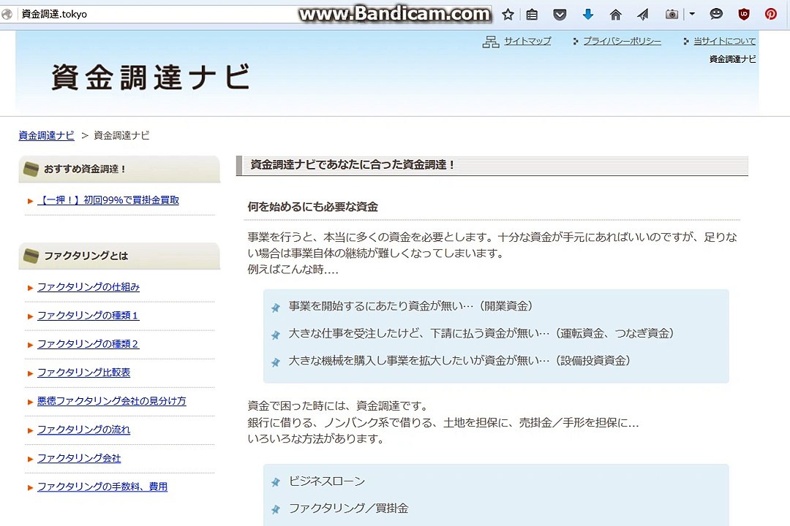The height and width of the screenshot is (526, 790).
Task: Open 【一押！】初回99%で買掛金買取 link
Action: tap(108, 200)
